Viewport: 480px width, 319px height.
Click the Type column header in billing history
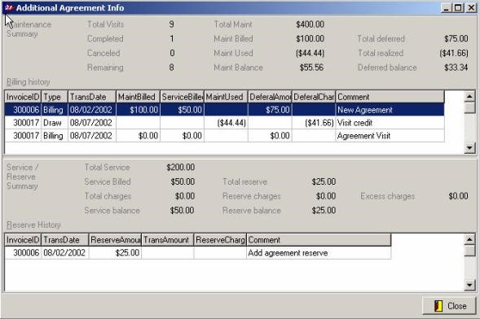(54, 97)
